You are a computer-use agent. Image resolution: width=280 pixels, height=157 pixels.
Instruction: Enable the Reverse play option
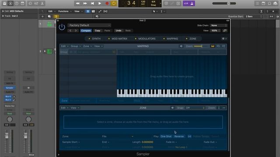tap(179, 137)
